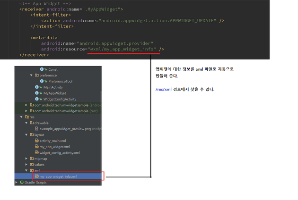This screenshot has width=298, height=200.
Task: Click the mywidgetsample (test) package folder icon
Action: tap(32, 111)
